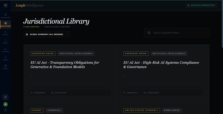223x114 pixels.
Task: Click the globe icon in region selector
Action: 27,34
